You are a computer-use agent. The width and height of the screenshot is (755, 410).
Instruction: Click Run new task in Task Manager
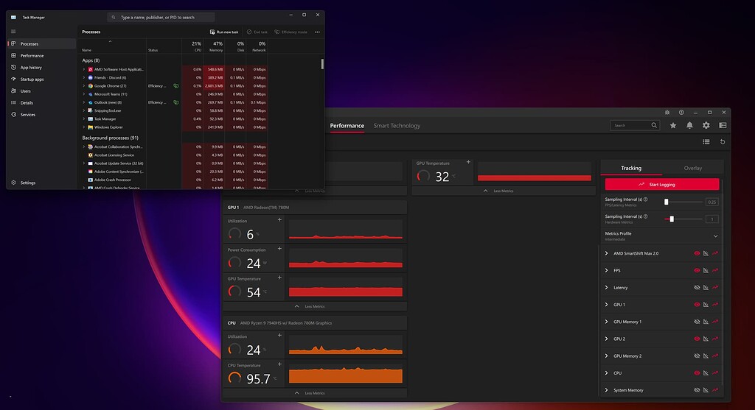(x=224, y=32)
